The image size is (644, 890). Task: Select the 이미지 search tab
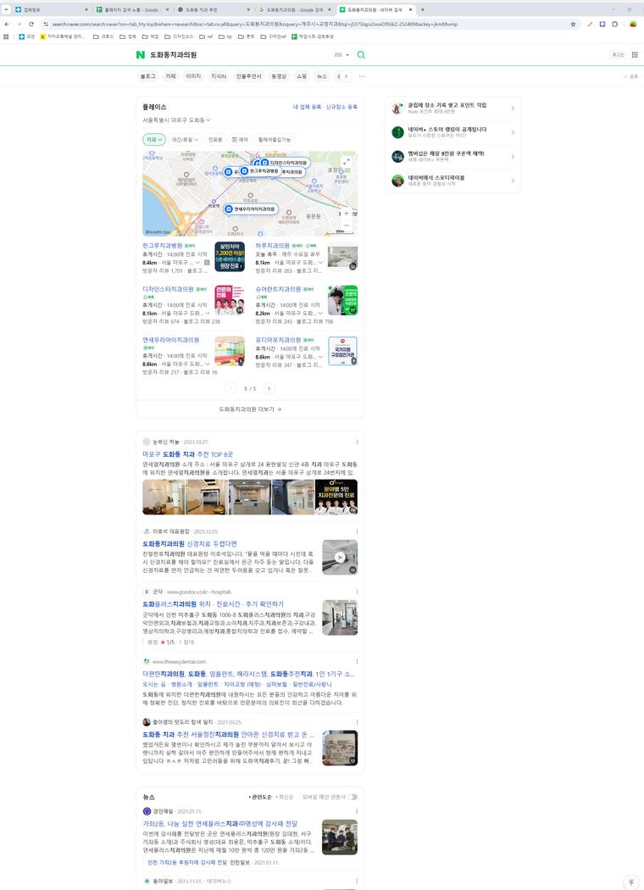tap(193, 76)
